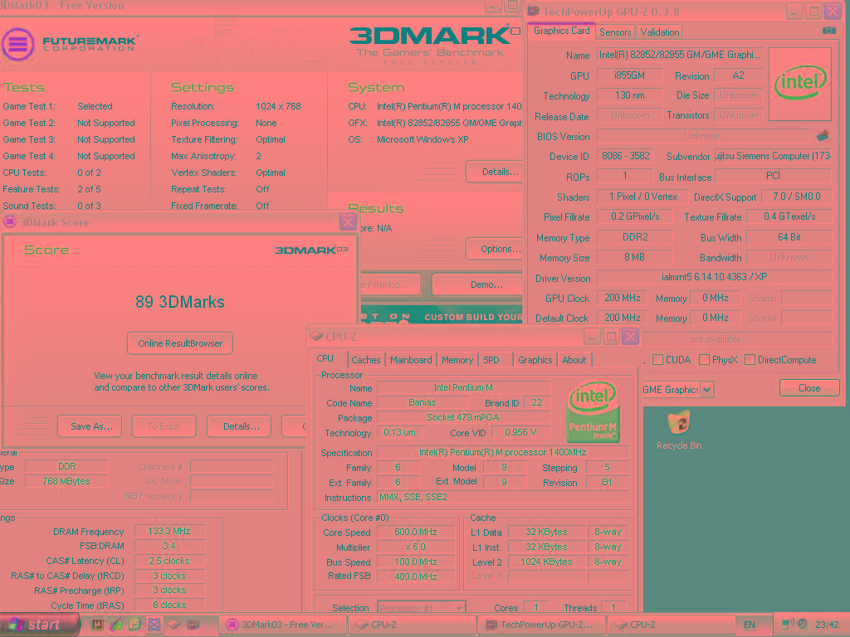Open the Memory tab in front CPU-Z
The width and height of the screenshot is (850, 637).
pos(457,360)
